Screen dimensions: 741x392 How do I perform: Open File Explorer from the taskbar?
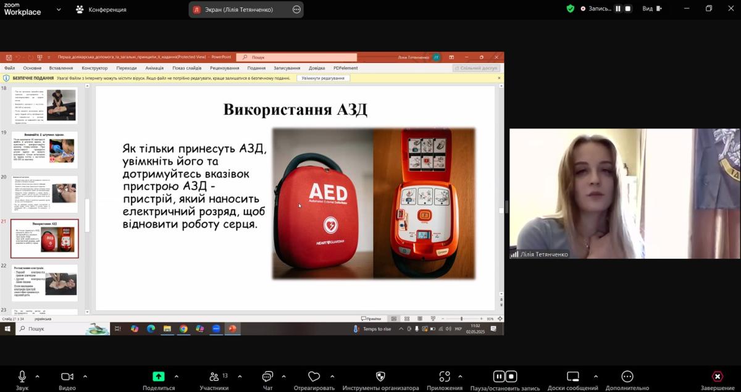click(167, 329)
